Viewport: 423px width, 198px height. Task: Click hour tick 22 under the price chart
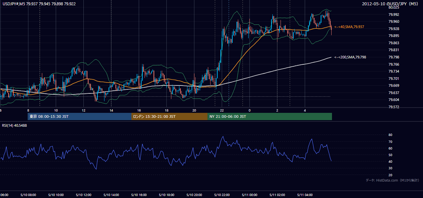click(x=222, y=110)
